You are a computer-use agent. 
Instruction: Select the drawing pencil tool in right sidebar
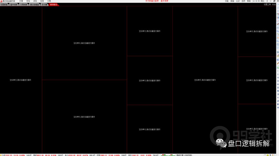pyautogui.click(x=278, y=63)
